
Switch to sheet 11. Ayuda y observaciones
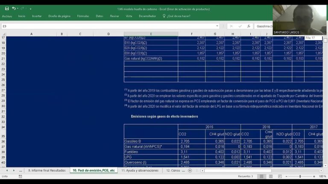[x=140, y=170]
